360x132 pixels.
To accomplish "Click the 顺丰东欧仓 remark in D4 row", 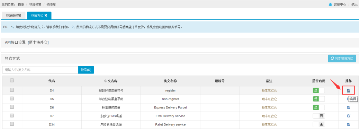I will [x=269, y=90].
